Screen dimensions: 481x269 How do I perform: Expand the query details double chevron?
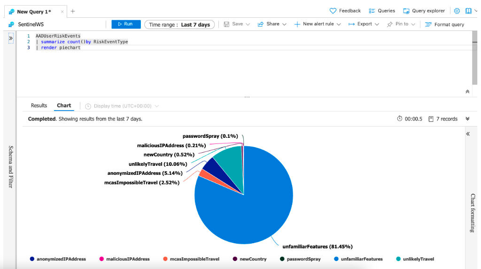[467, 119]
